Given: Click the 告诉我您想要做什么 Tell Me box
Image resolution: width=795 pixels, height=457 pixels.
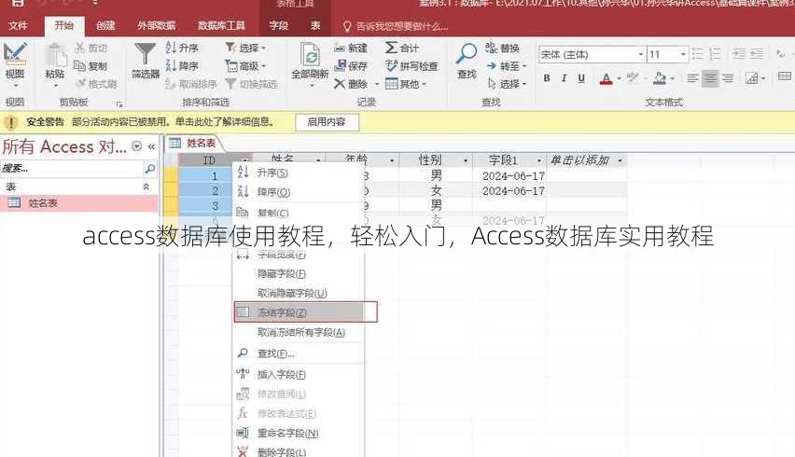Looking at the screenshot, I should pyautogui.click(x=402, y=26).
